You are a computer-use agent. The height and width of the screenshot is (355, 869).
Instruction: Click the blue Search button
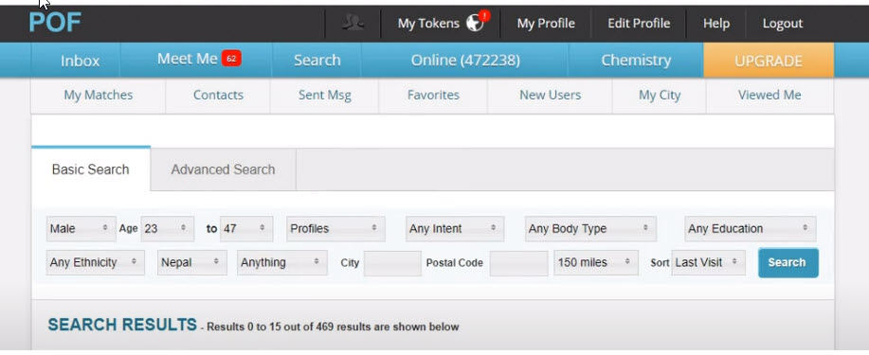788,262
